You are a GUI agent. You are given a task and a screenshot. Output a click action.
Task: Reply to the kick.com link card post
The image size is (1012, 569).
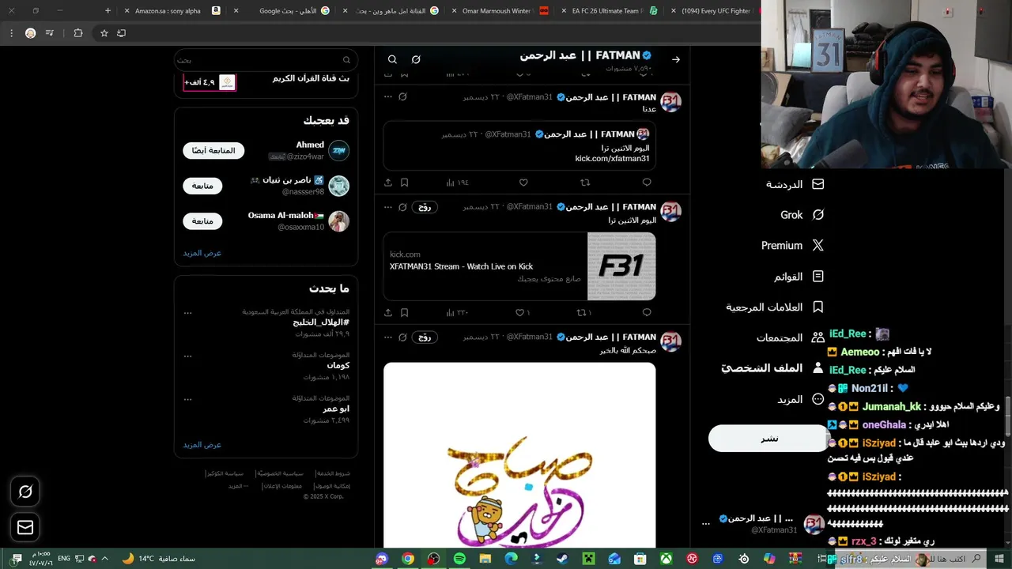point(647,313)
